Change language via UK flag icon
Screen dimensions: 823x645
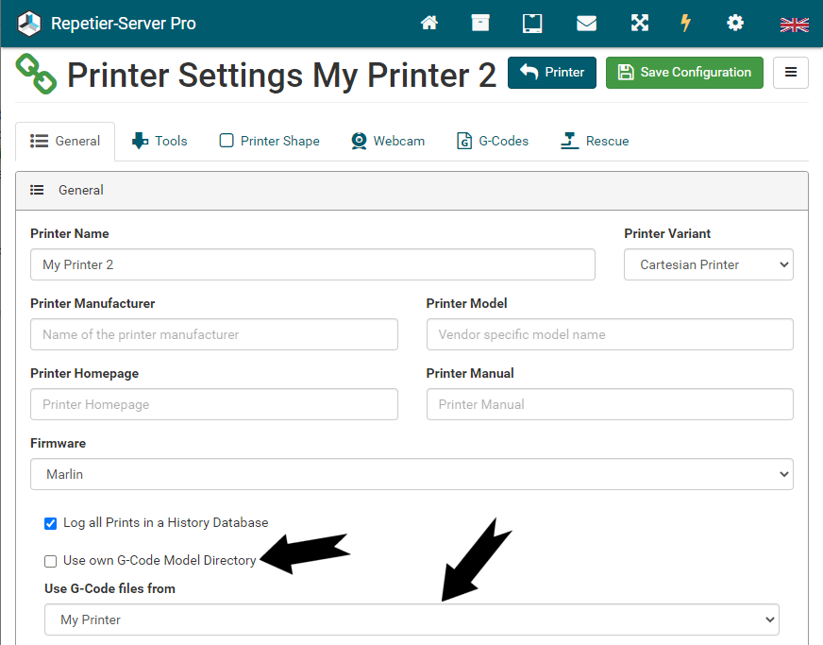coord(794,25)
